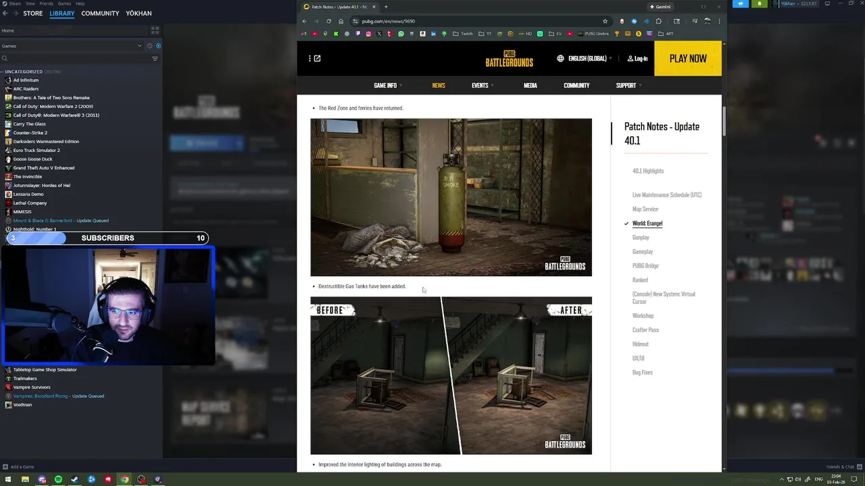Open the ENGLISH (GLOBAL) language dropdown

(x=585, y=59)
